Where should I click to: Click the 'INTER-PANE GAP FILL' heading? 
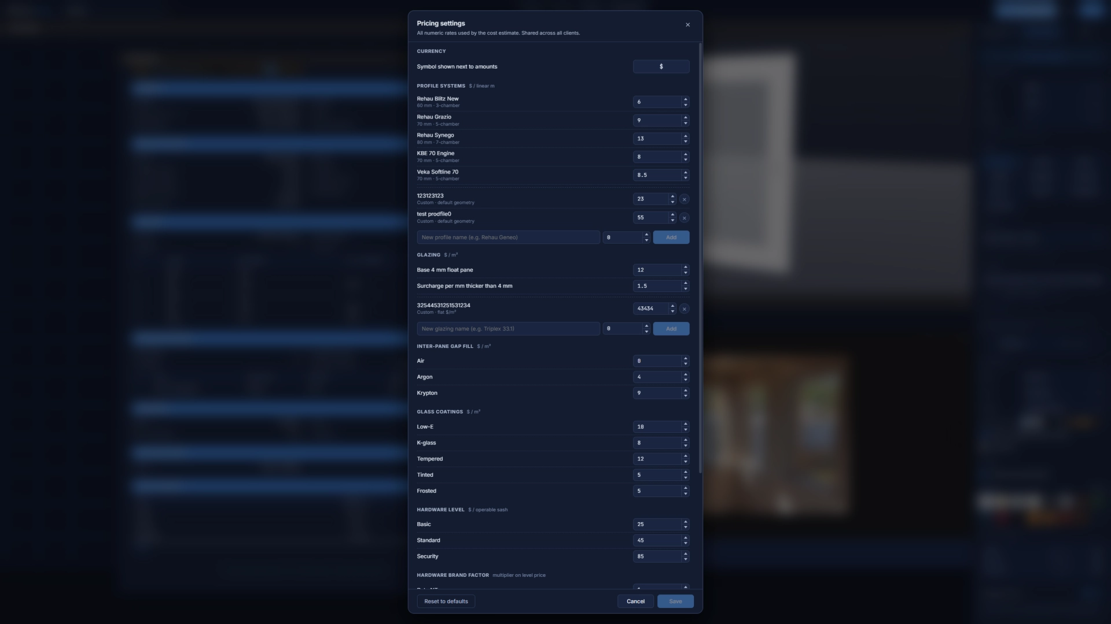tap(445, 347)
